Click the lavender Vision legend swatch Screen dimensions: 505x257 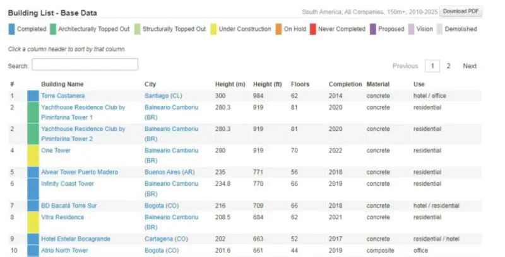pos(411,29)
